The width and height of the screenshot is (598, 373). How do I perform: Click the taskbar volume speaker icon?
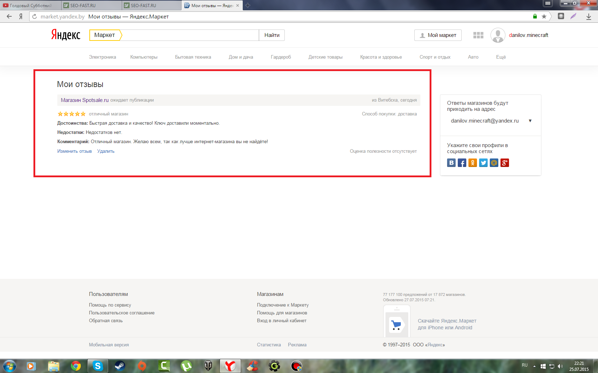click(560, 366)
